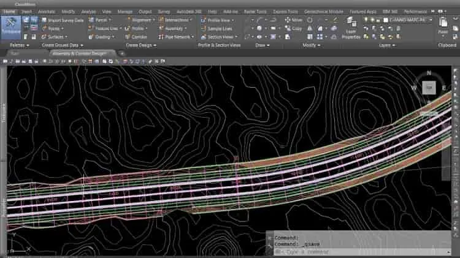Expand the Create Design panel

point(141,45)
